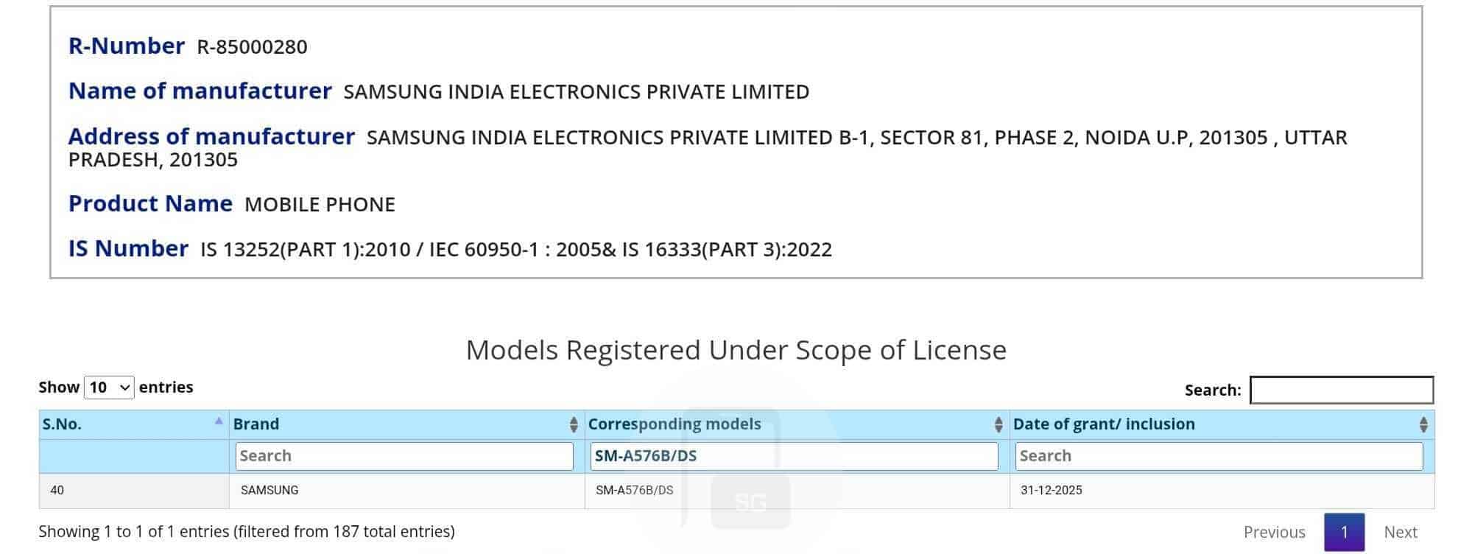
Task: Click serial number 40 in the row
Action: click(x=57, y=490)
